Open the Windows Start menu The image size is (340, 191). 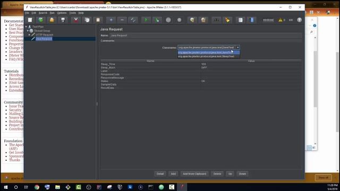(6, 187)
